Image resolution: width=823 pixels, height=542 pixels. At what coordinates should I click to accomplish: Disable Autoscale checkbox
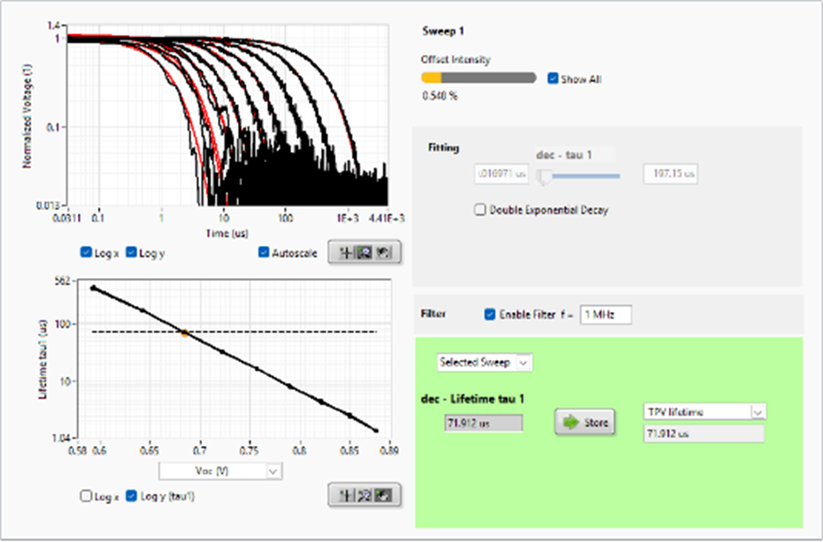point(264,252)
